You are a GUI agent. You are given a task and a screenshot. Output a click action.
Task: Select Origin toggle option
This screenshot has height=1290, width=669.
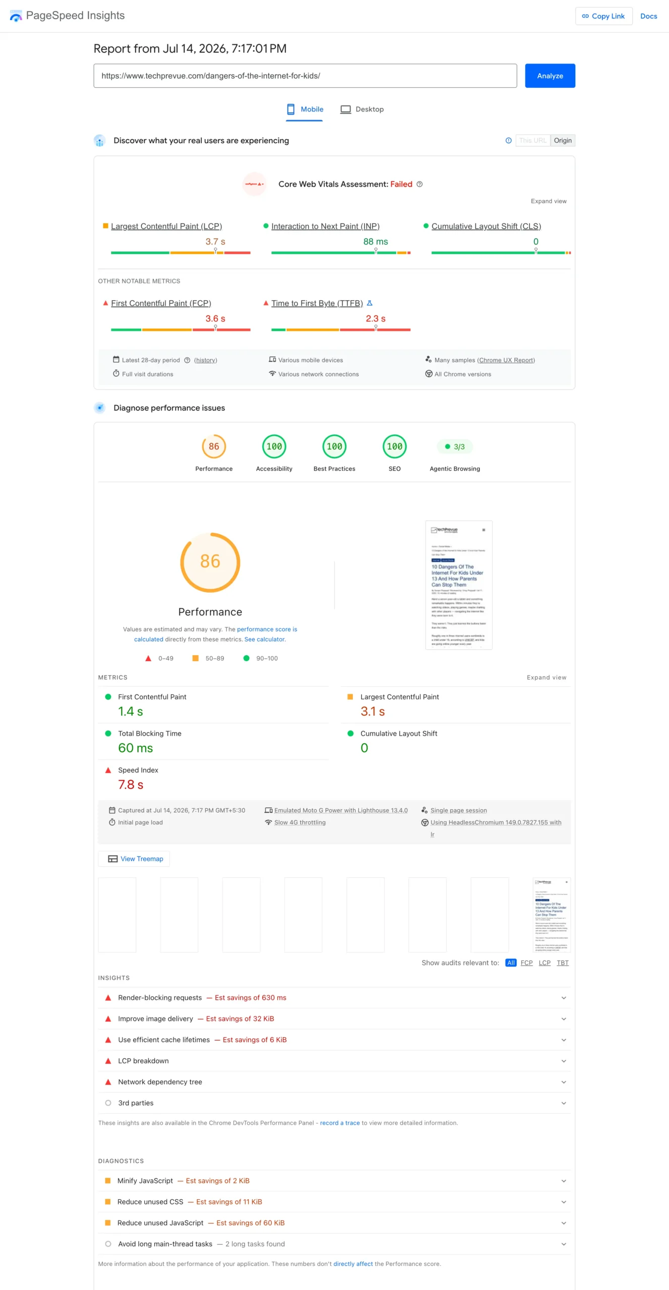point(563,141)
